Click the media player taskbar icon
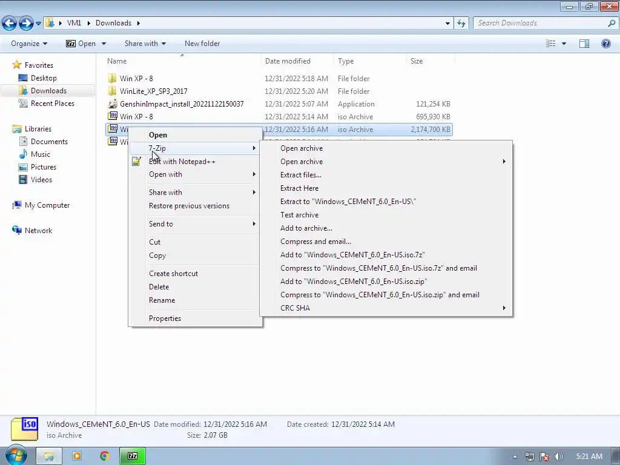Image resolution: width=620 pixels, height=465 pixels. [x=77, y=456]
